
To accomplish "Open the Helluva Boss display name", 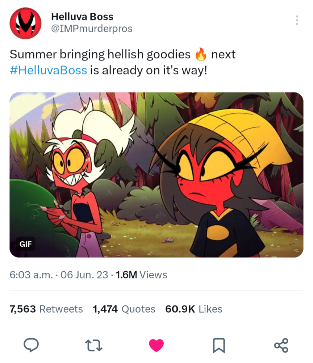I will click(x=82, y=17).
